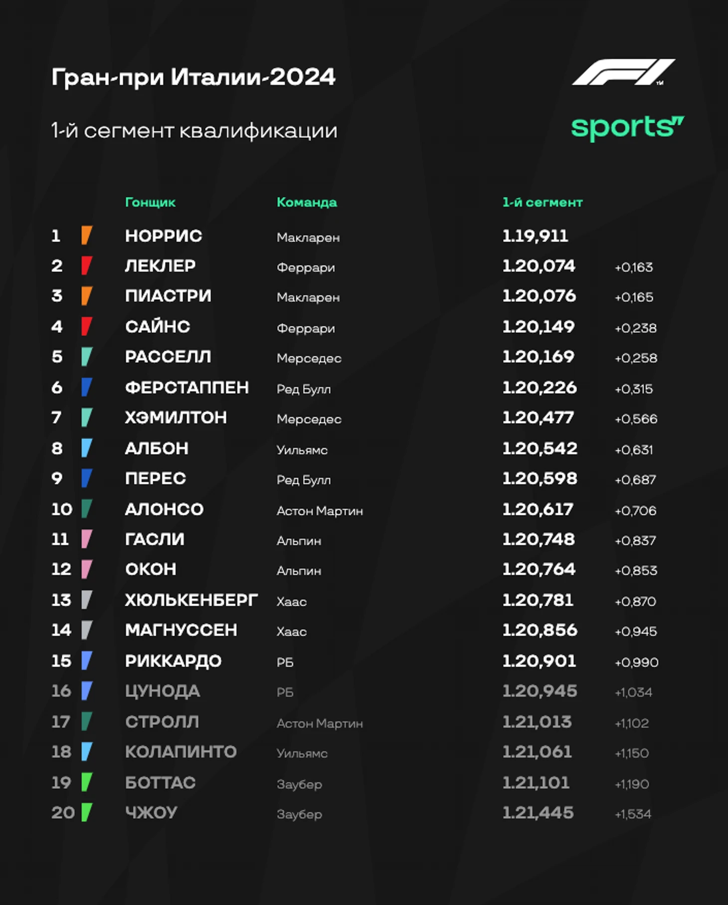728x905 pixels.
Task: Click driver name ПИАСТРИ
Action: pyautogui.click(x=168, y=296)
